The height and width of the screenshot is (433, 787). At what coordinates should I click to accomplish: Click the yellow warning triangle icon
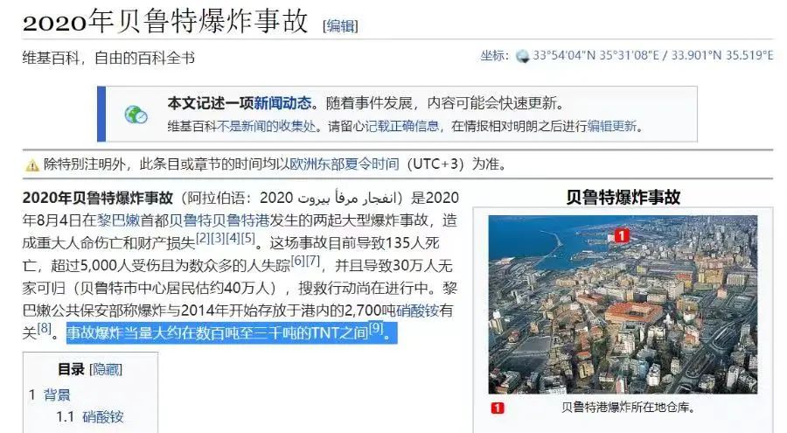[32, 164]
